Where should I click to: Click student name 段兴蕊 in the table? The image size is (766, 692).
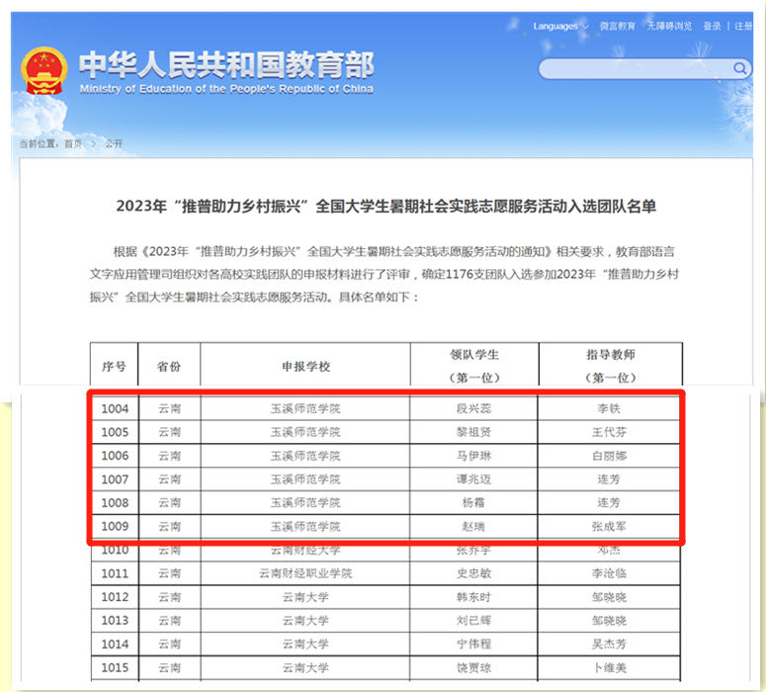(473, 408)
